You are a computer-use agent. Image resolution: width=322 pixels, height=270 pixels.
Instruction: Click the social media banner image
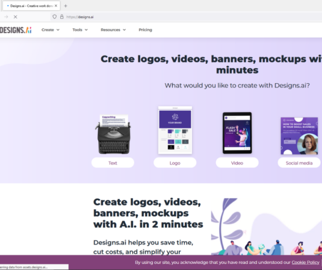pyautogui.click(x=299, y=136)
